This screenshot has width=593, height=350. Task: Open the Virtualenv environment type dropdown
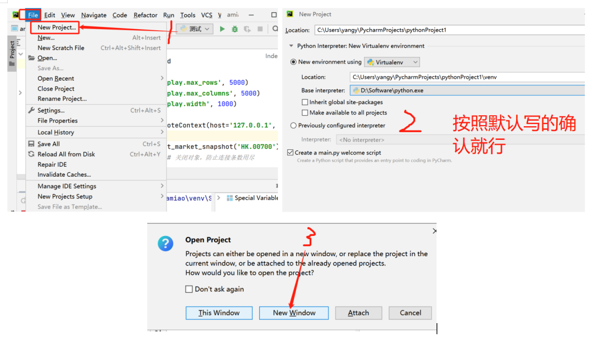392,62
